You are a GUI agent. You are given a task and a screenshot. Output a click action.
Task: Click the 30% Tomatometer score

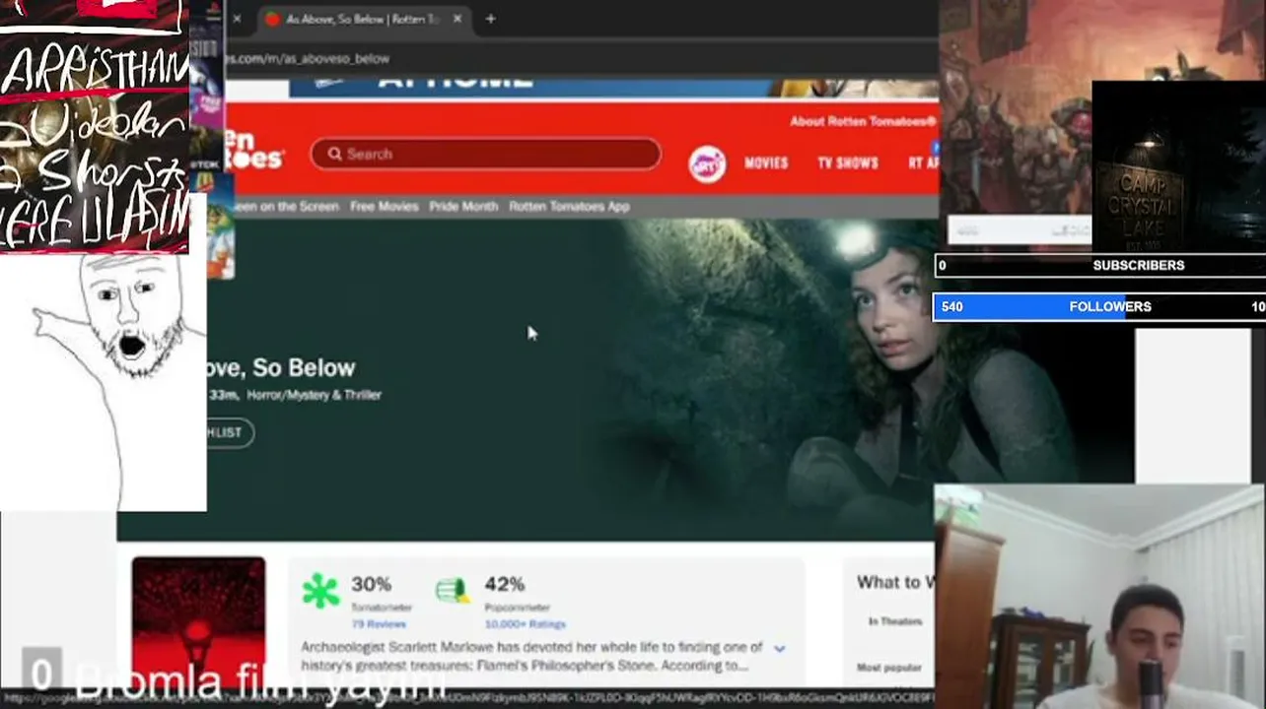(371, 585)
